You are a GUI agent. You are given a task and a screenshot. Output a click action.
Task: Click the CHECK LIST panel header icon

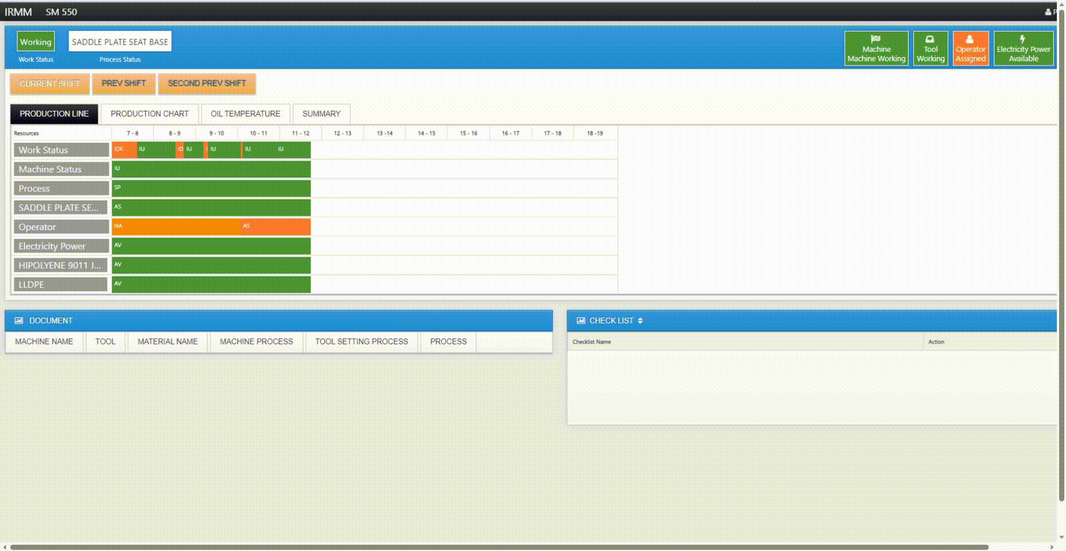[581, 321]
